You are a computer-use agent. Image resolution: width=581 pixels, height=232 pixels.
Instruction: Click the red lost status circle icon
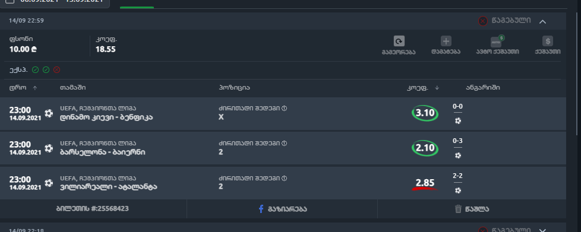coord(483,21)
